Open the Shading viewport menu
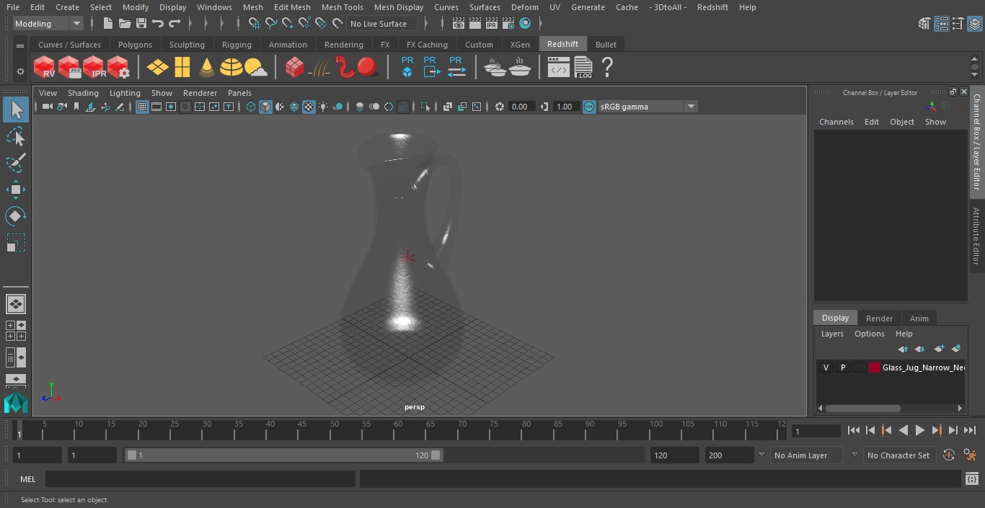Image resolution: width=985 pixels, height=508 pixels. coord(83,93)
